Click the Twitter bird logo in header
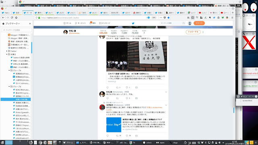The height and width of the screenshot is (145, 258). point(133,23)
